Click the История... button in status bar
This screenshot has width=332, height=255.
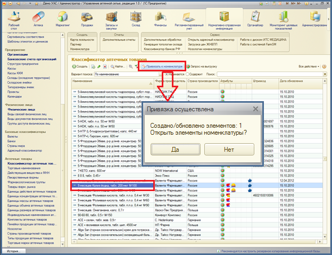14,251
